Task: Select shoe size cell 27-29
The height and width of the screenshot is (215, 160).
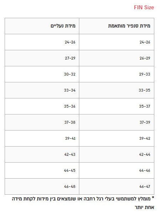Action: click(x=42, y=58)
